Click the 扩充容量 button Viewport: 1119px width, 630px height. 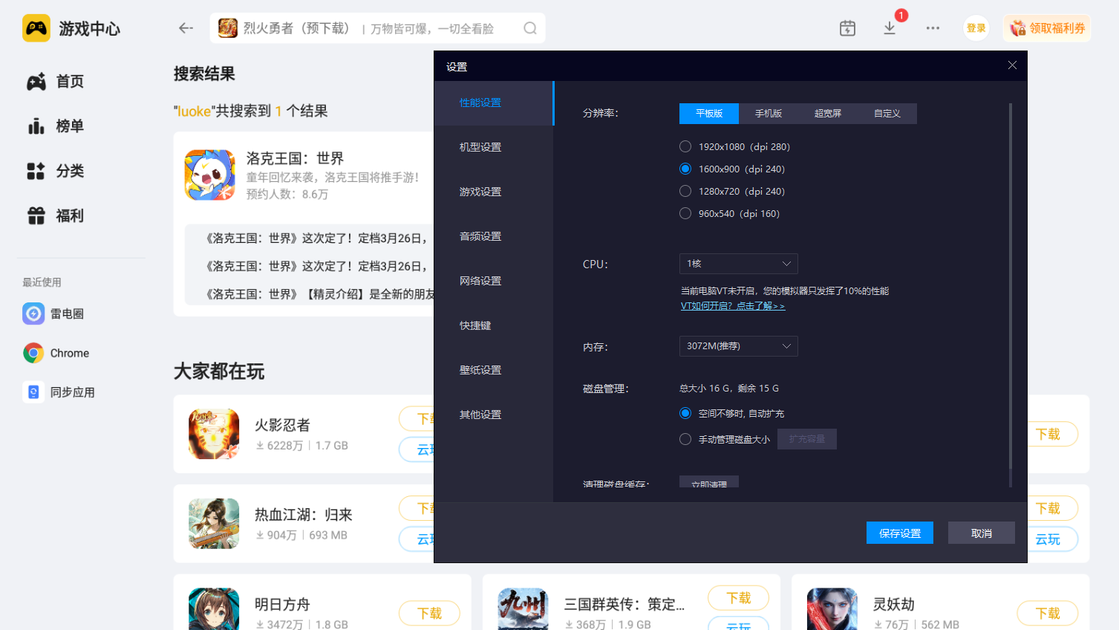[807, 439]
